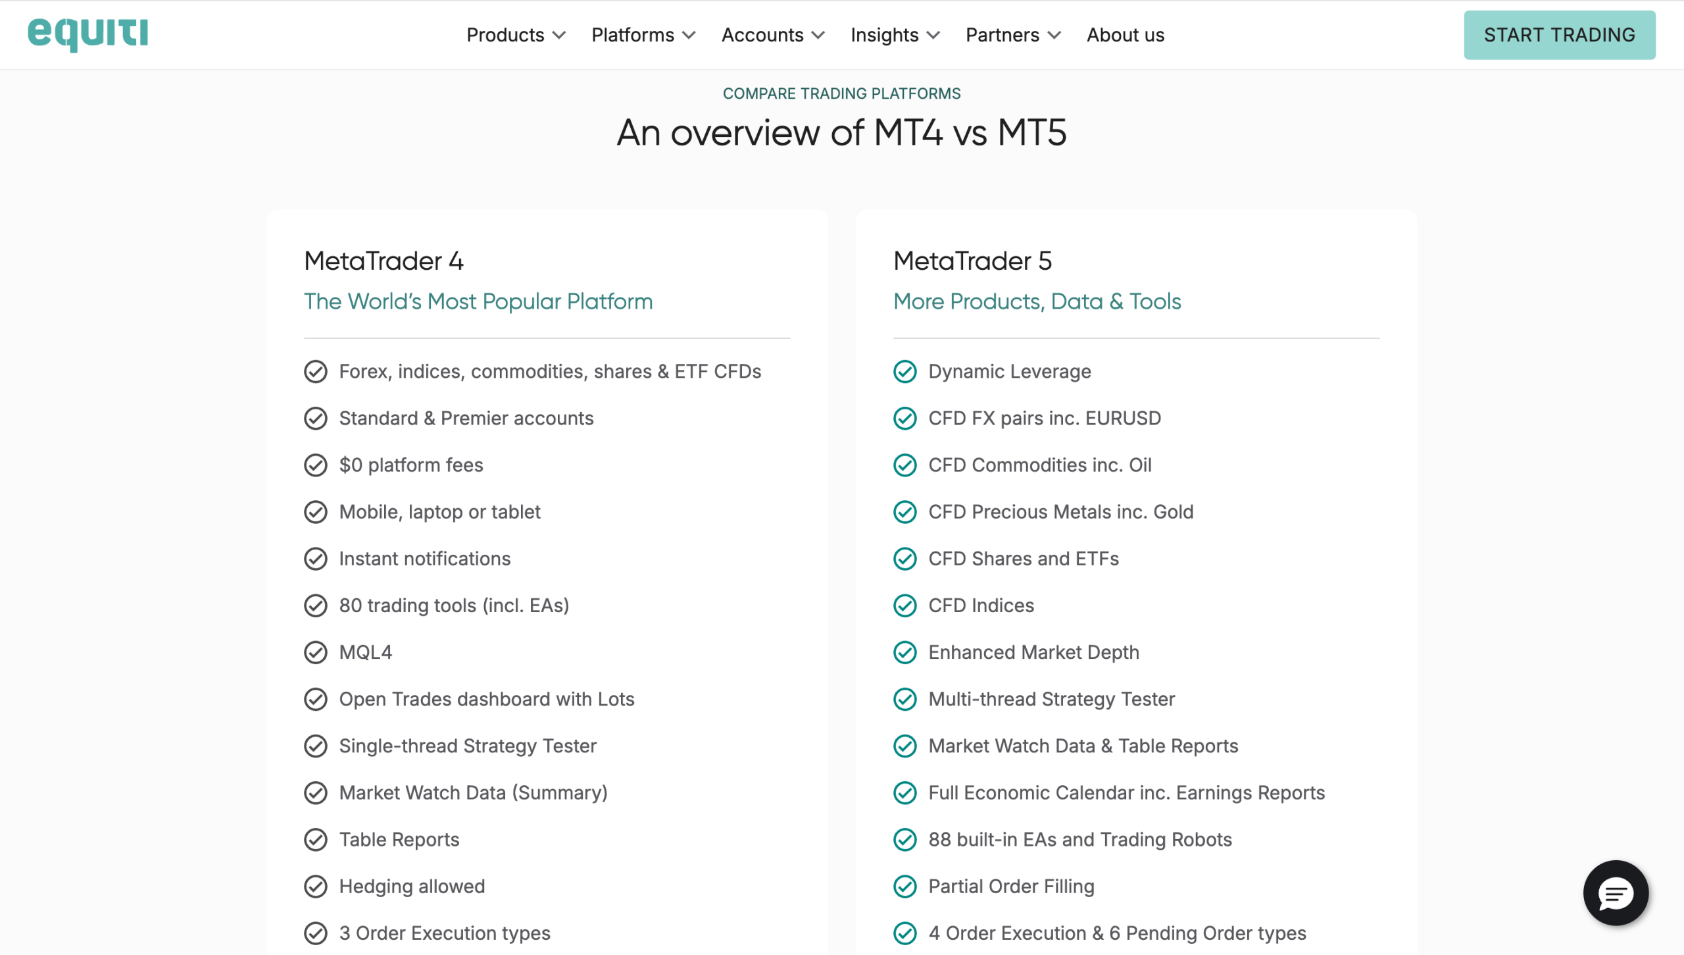This screenshot has width=1684, height=955.
Task: Open the Products menu
Action: point(516,35)
